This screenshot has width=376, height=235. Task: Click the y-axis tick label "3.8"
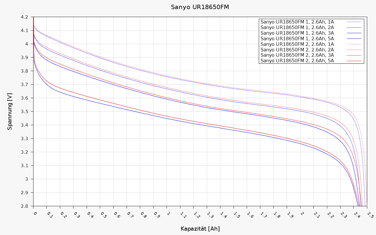click(24, 71)
